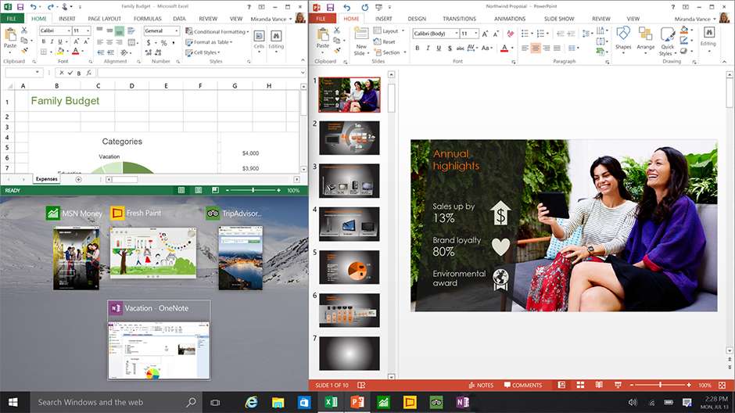Toggle the Notes pane in PowerPoint
Screen dimensions: 735x413
[x=481, y=385]
